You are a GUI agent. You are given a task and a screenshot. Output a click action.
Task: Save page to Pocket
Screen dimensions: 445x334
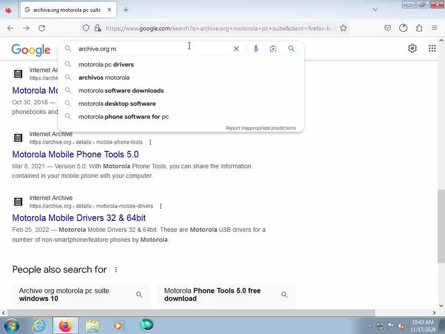tap(388, 28)
